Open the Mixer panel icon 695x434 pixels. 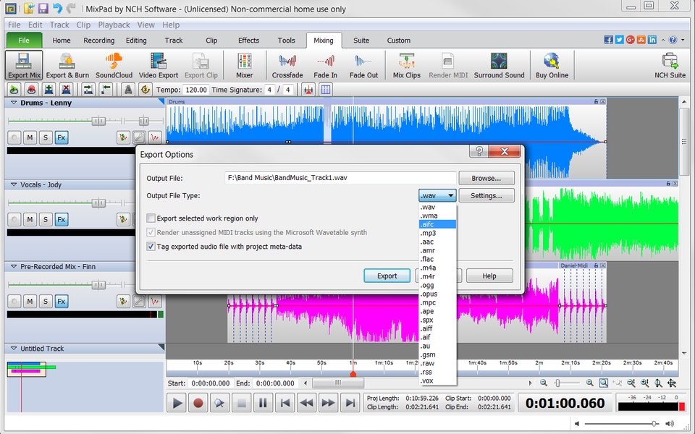coord(244,64)
